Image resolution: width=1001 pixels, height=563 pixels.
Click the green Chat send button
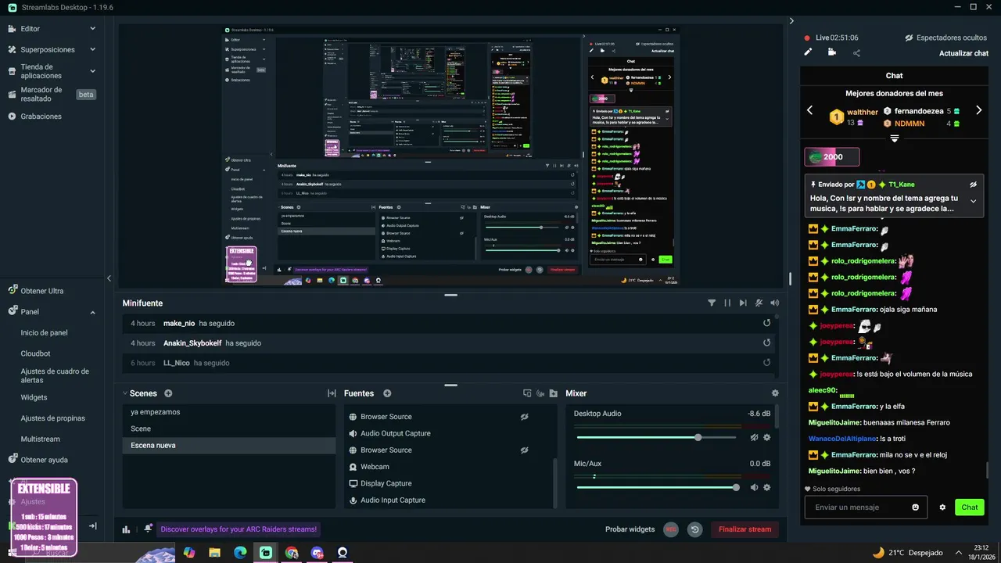click(970, 507)
